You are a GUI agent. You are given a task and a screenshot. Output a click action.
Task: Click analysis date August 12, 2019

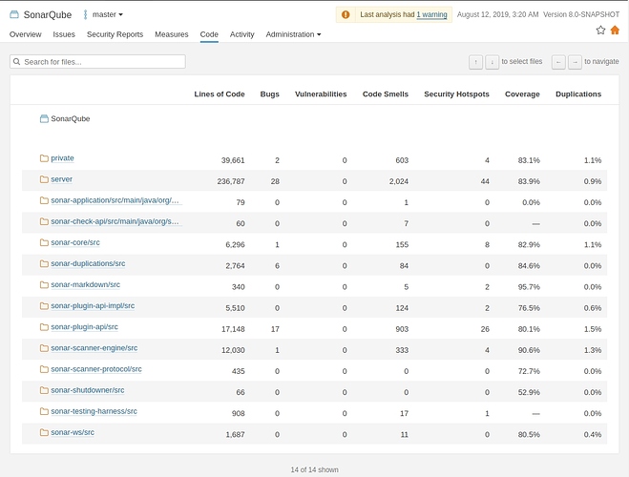point(497,14)
